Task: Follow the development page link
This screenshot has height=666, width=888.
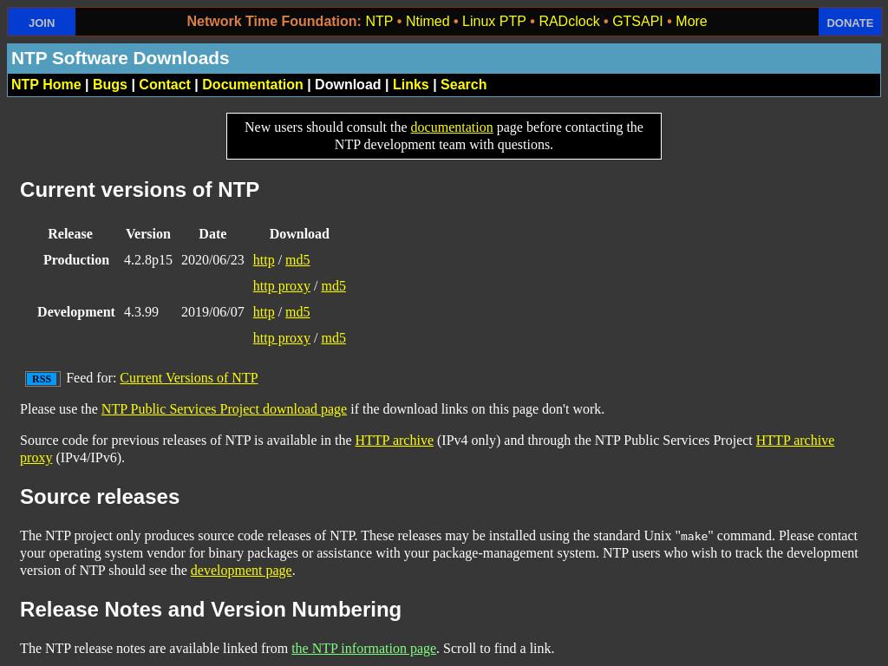Action: tap(241, 571)
